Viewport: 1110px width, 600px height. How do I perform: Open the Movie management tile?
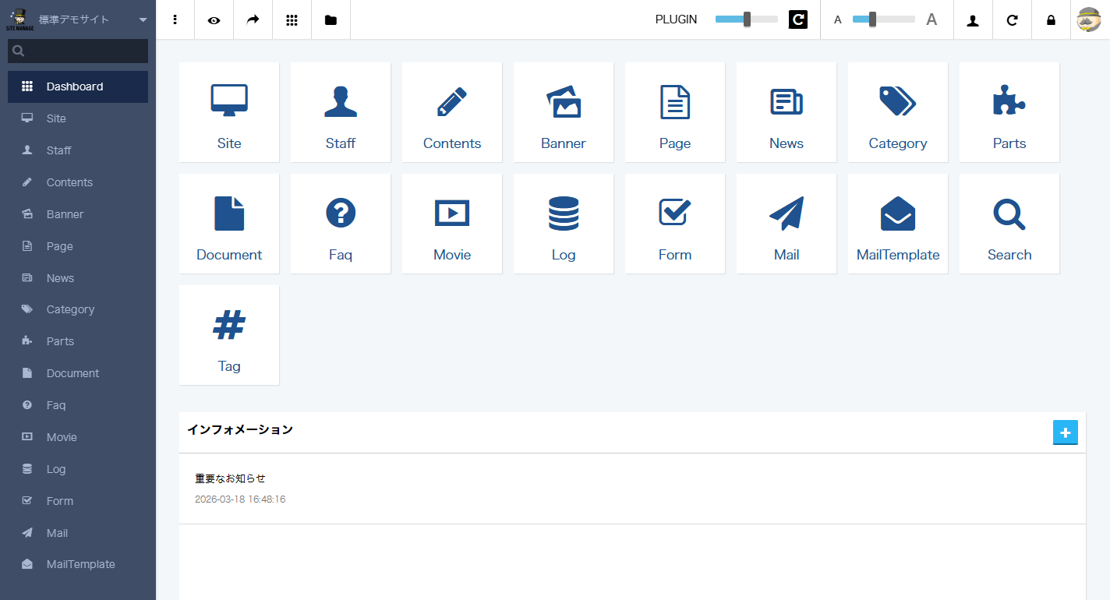(452, 224)
